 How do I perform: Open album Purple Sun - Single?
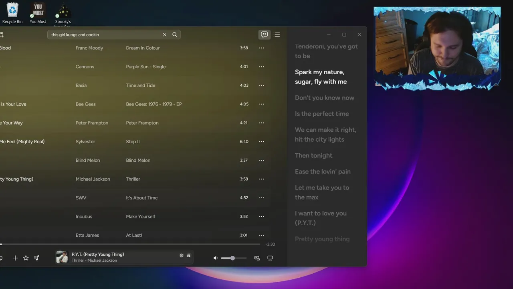click(146, 67)
